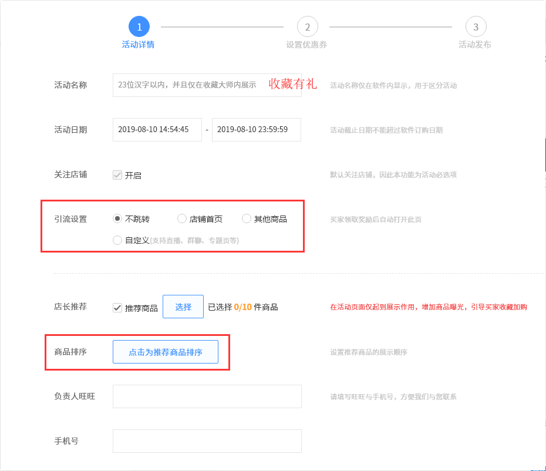Select the 自定义 radio option
The image size is (546, 471).
pyautogui.click(x=117, y=240)
